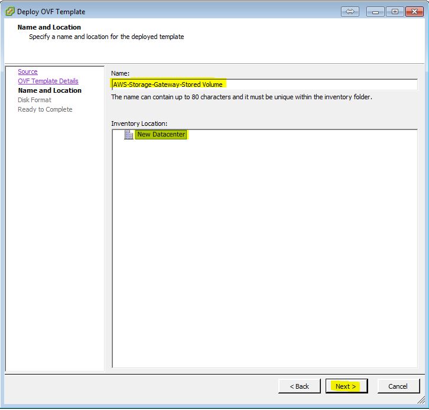Maximize the Deploy OVF Template window
Screen dimensions: 429x410
(394, 11)
